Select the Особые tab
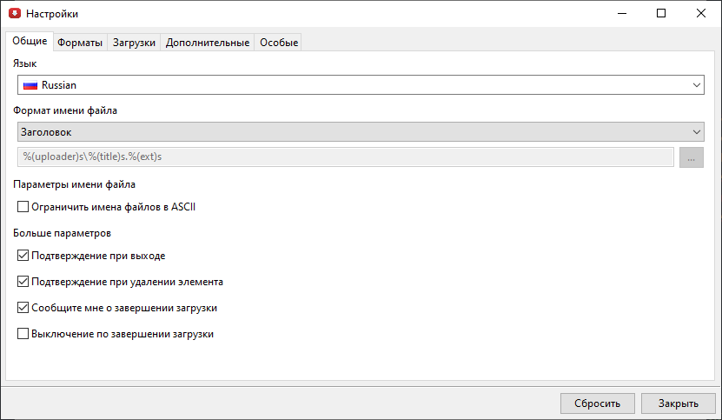Viewport: 722px width, 420px height. [x=279, y=43]
